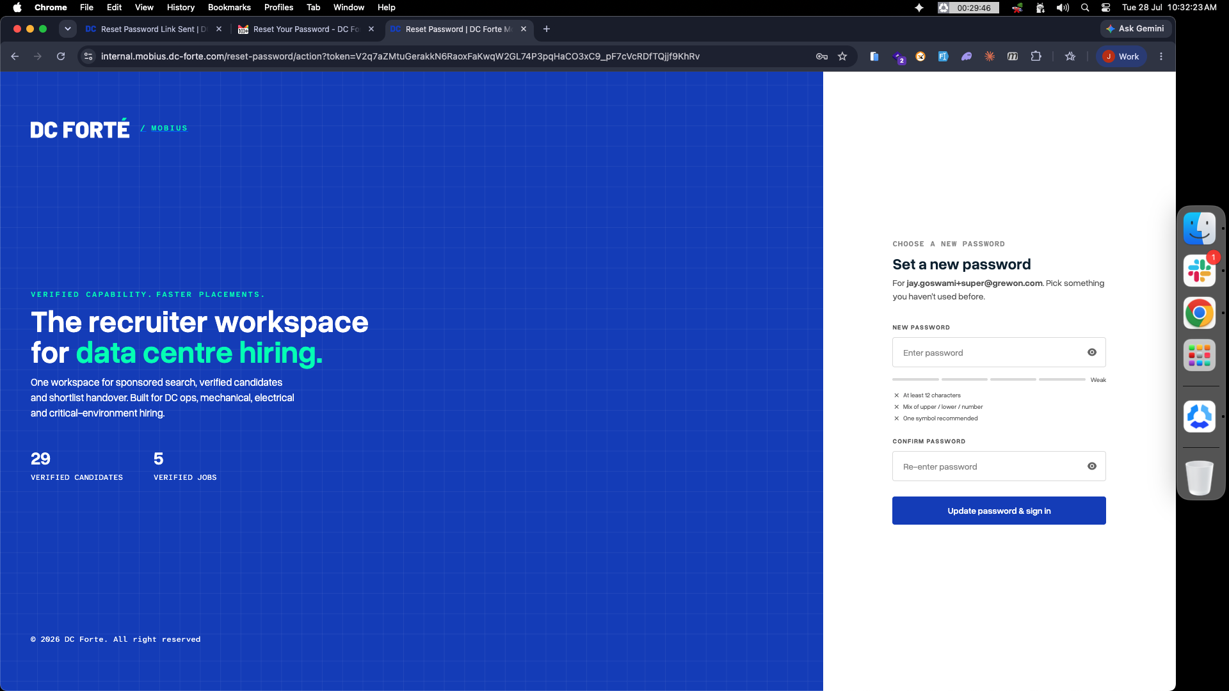Viewport: 1229px width, 691px height.
Task: Open the orange round extension icon
Action: coord(920,56)
